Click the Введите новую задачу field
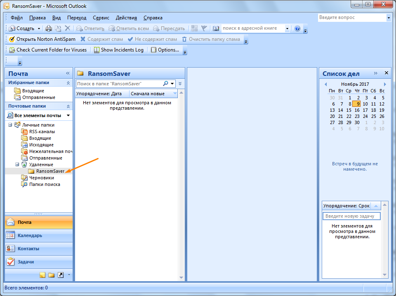 coord(351,216)
